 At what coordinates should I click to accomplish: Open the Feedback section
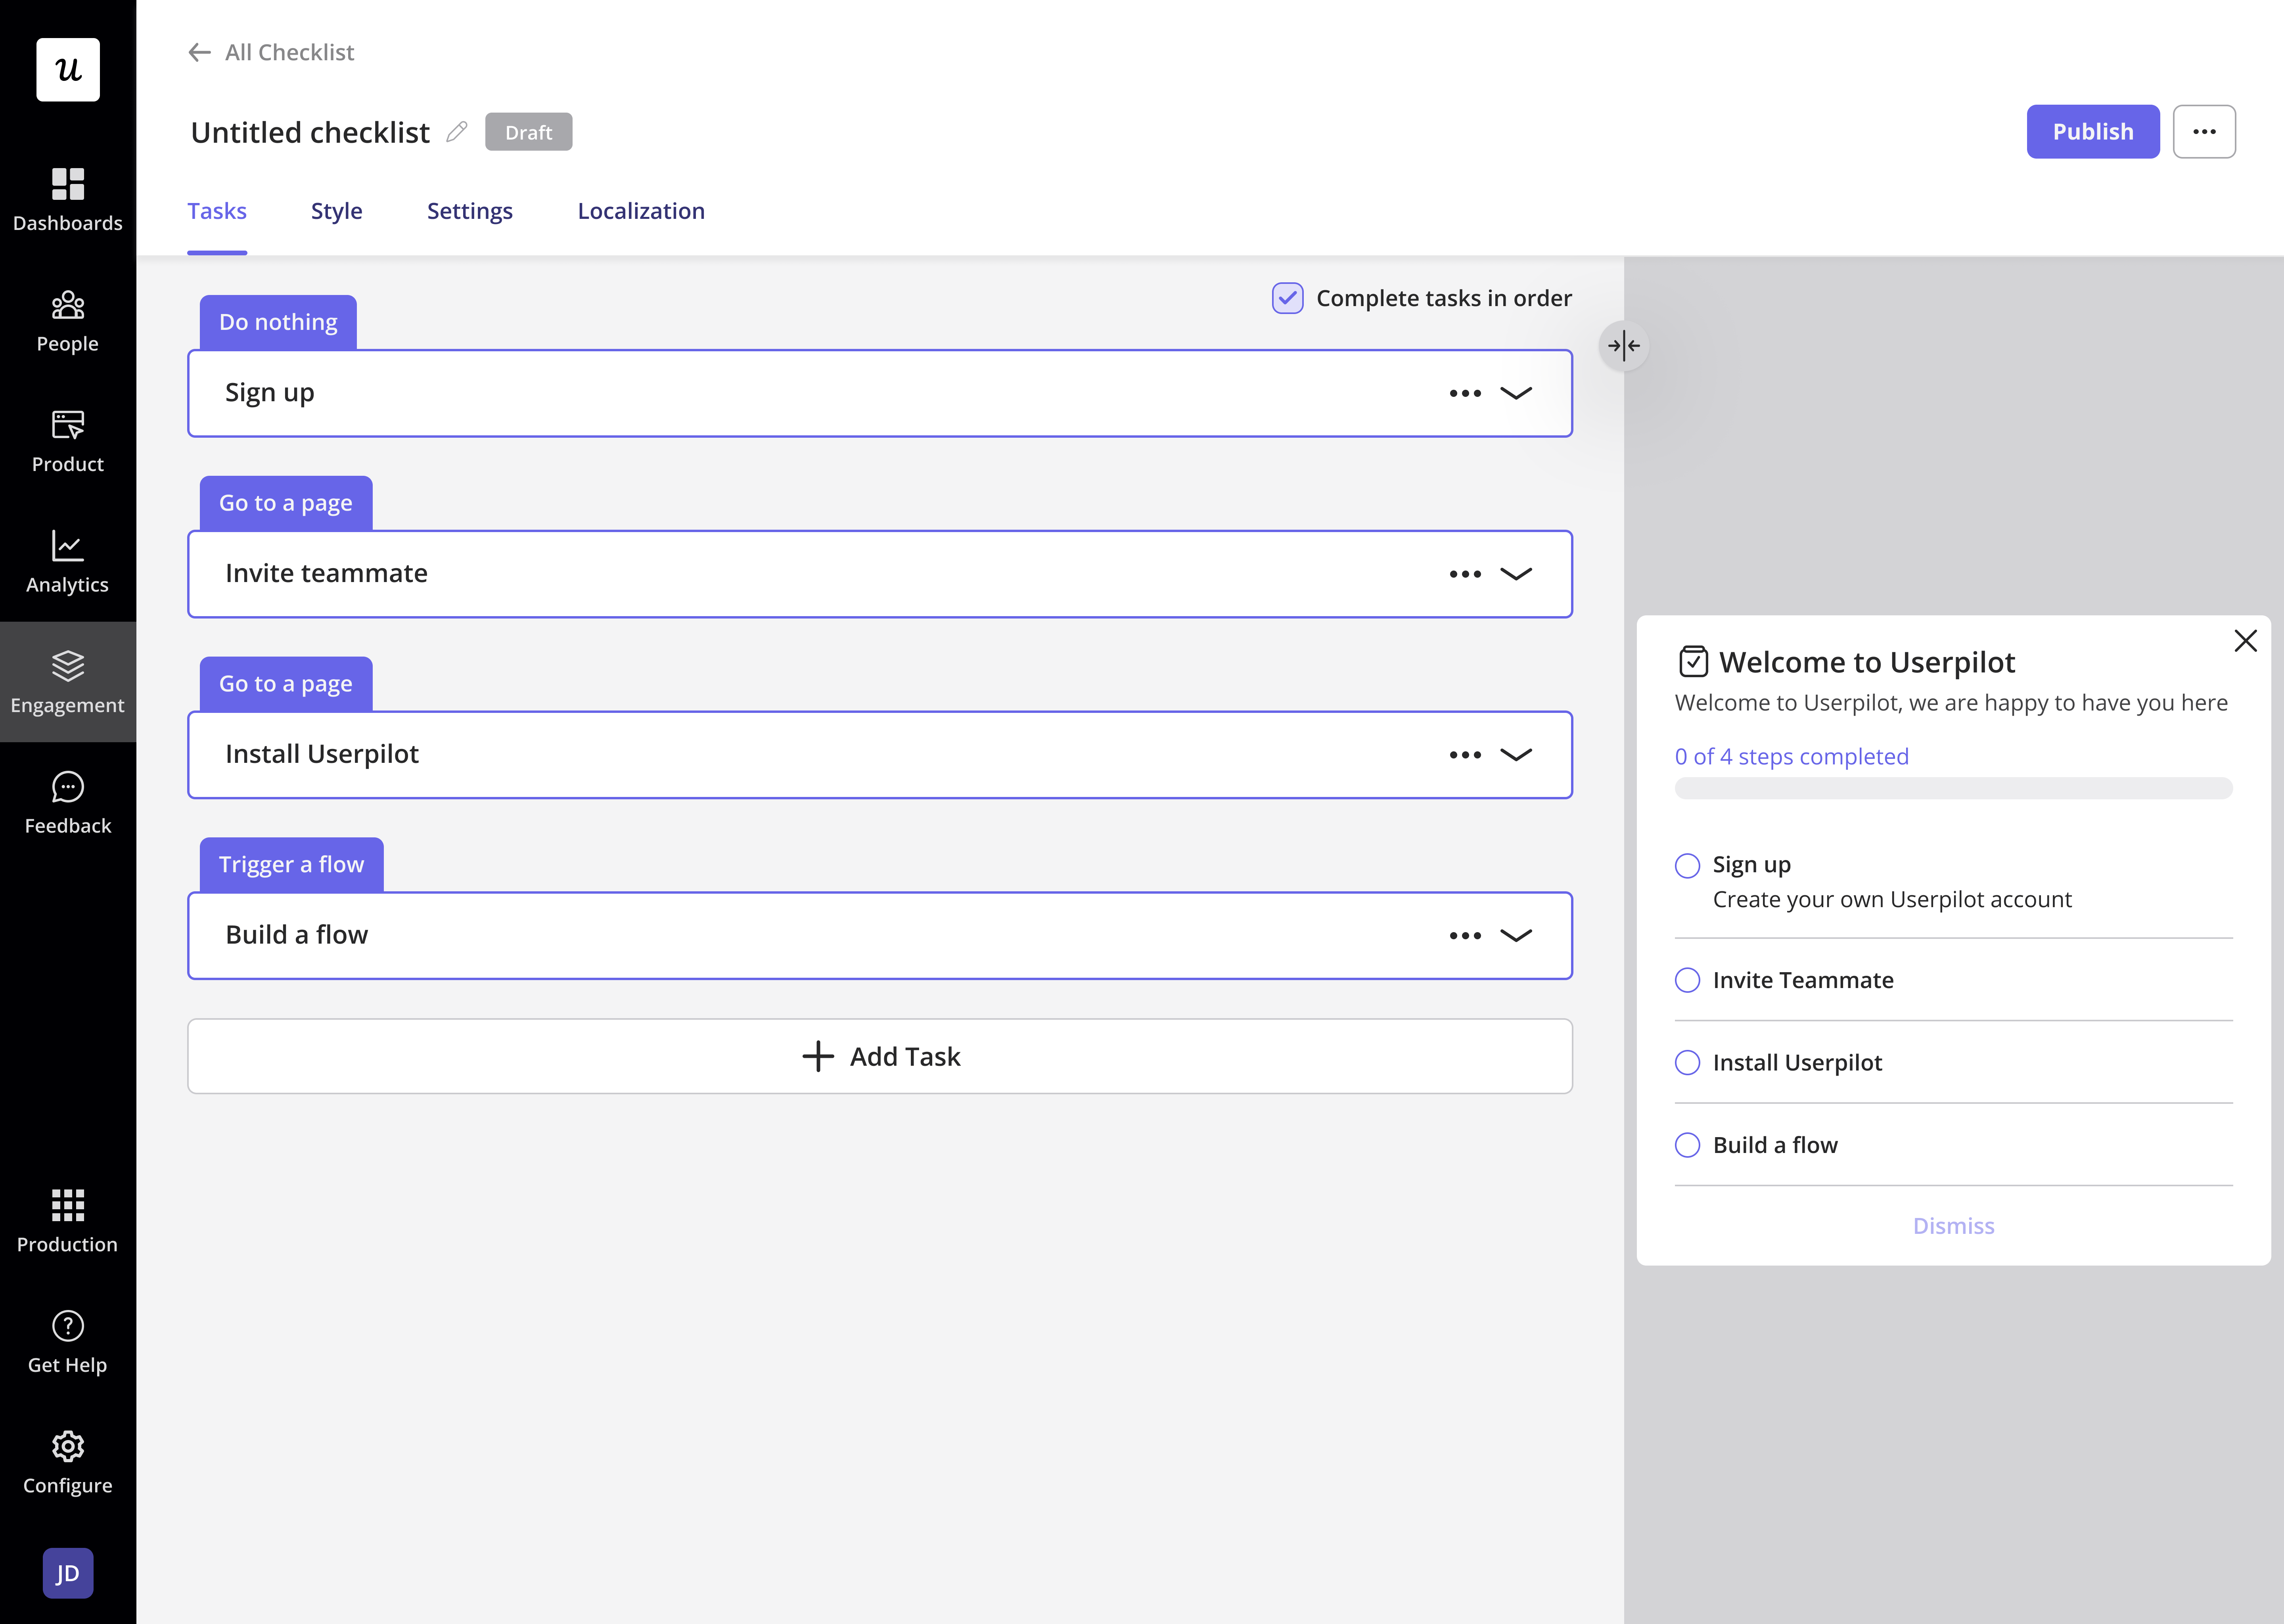pos(68,803)
